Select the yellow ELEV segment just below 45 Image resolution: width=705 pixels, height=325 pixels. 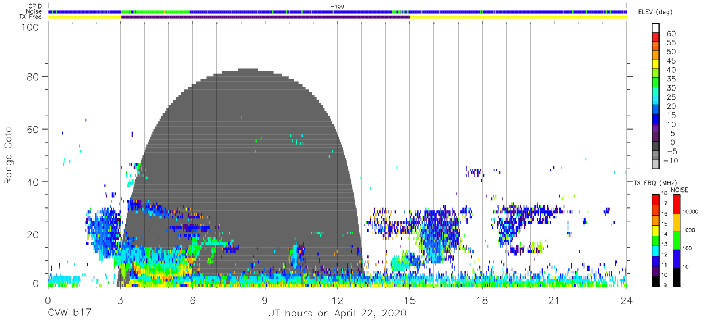click(x=655, y=64)
